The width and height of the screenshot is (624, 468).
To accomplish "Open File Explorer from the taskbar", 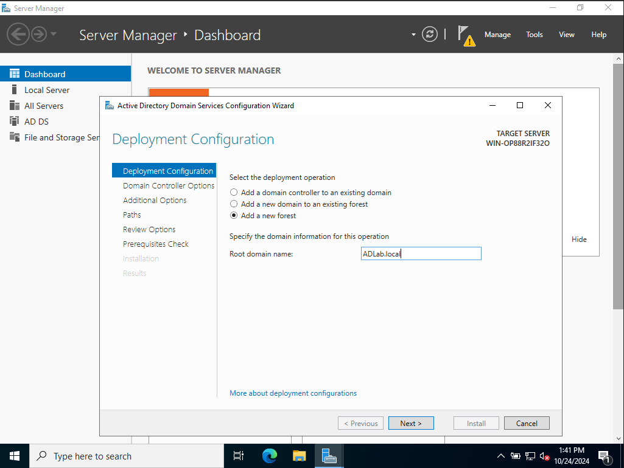I will point(300,456).
